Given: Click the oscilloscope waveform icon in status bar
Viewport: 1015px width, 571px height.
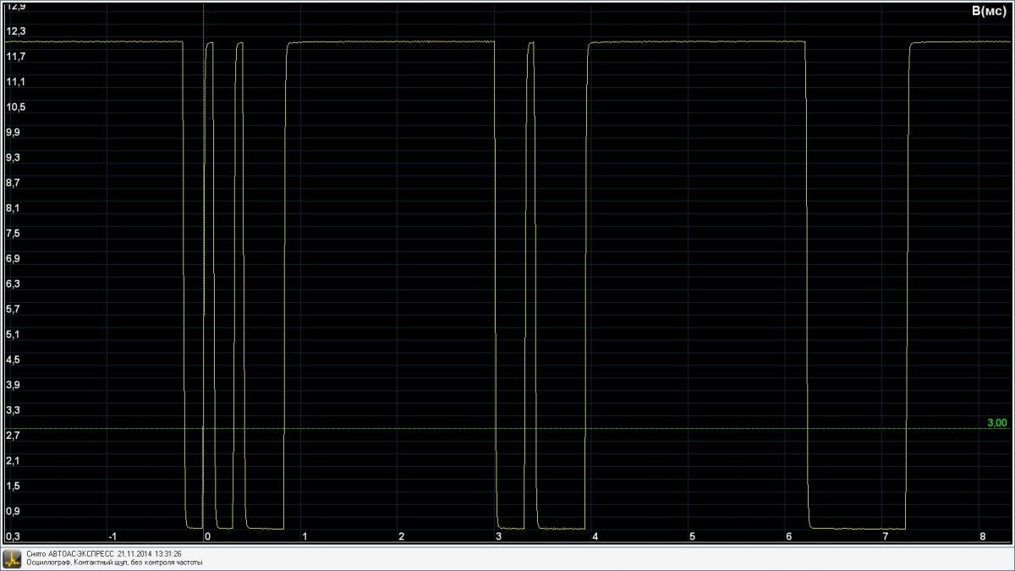Looking at the screenshot, I should tap(12, 558).
